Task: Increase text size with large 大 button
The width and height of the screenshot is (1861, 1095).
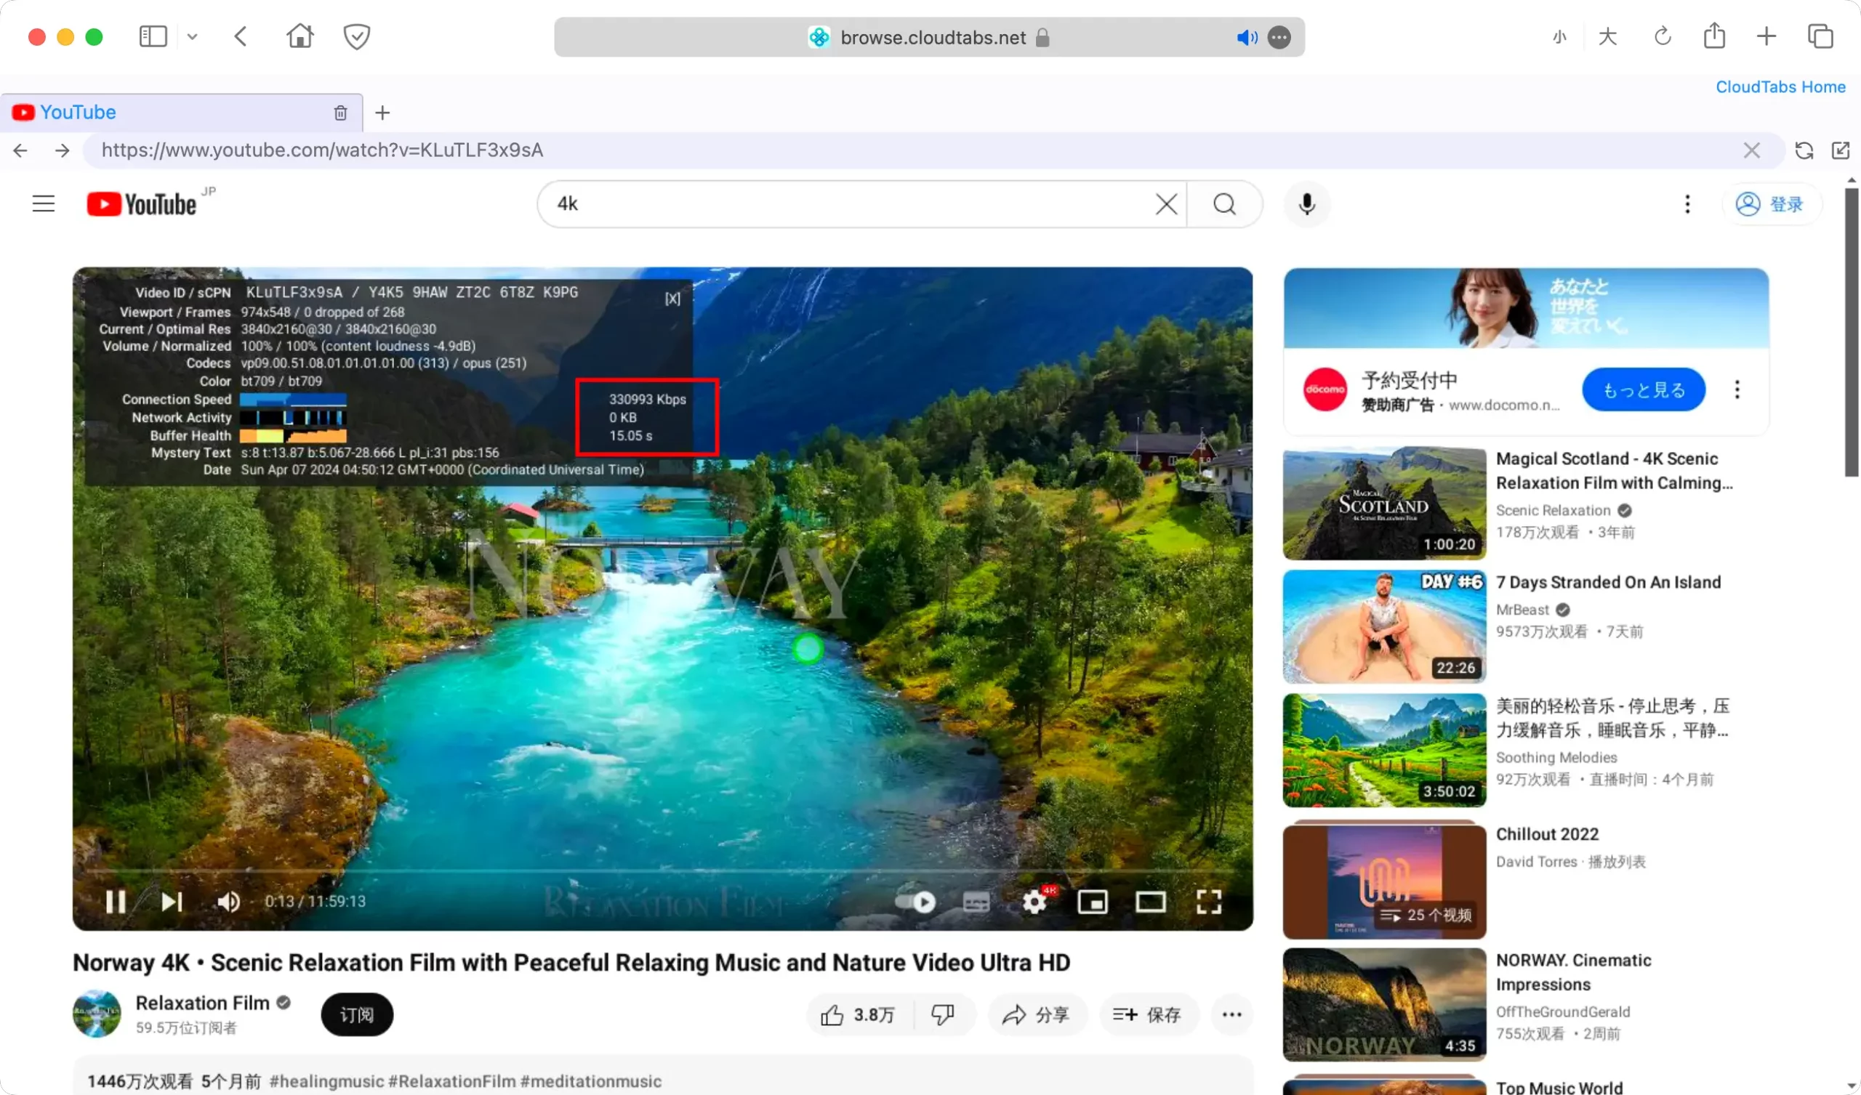Action: [x=1607, y=37]
